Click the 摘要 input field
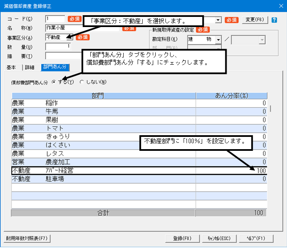287x248 pixels. [63, 56]
